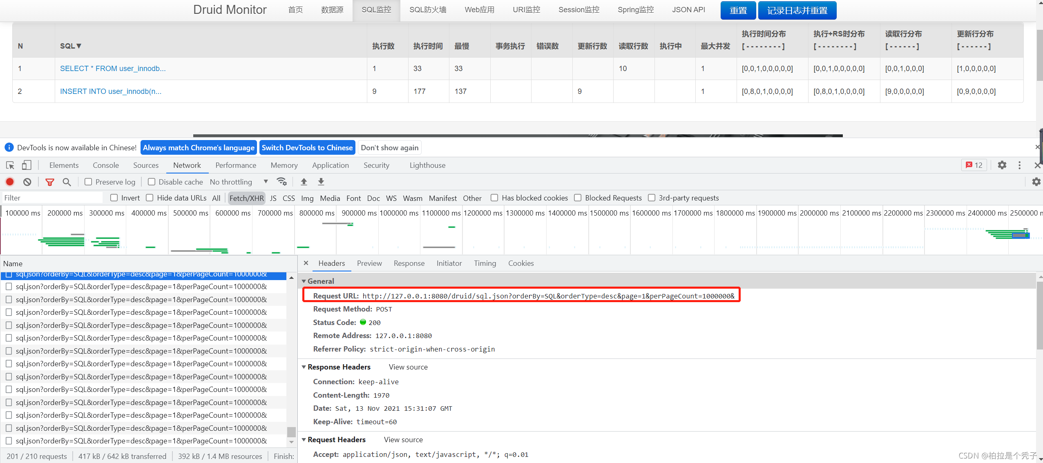The image size is (1043, 463).
Task: Toggle the device toolbar icon
Action: coord(27,165)
